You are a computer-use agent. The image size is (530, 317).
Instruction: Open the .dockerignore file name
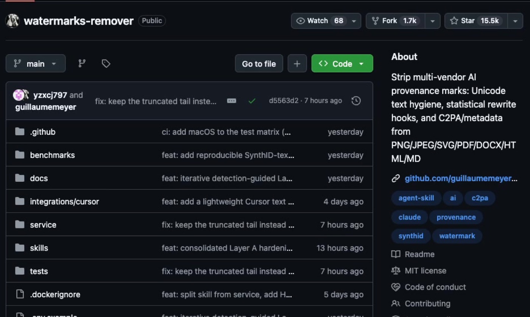pos(55,294)
